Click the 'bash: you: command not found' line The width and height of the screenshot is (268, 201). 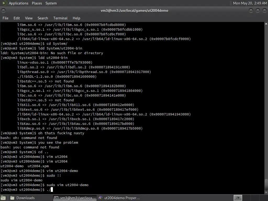[x=30, y=147]
